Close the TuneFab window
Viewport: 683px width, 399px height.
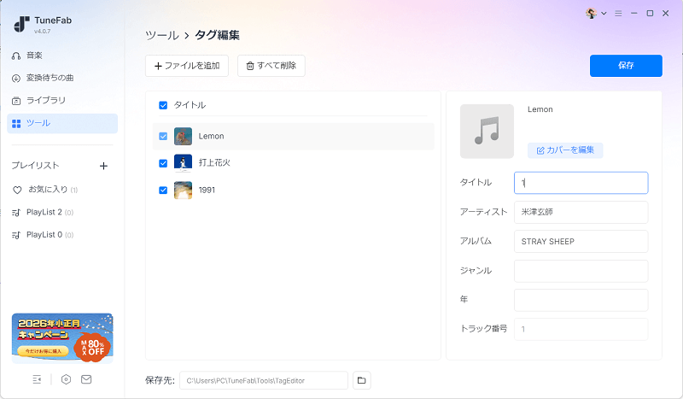pyautogui.click(x=666, y=14)
